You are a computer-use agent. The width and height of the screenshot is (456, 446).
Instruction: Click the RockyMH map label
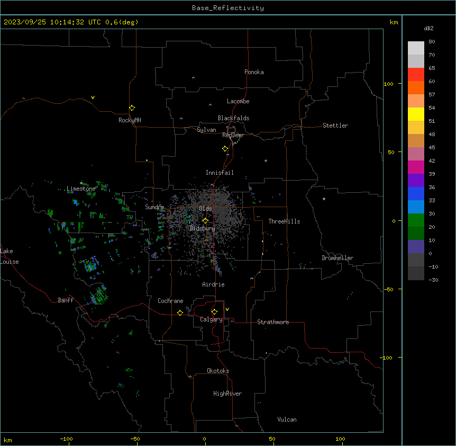(x=130, y=120)
